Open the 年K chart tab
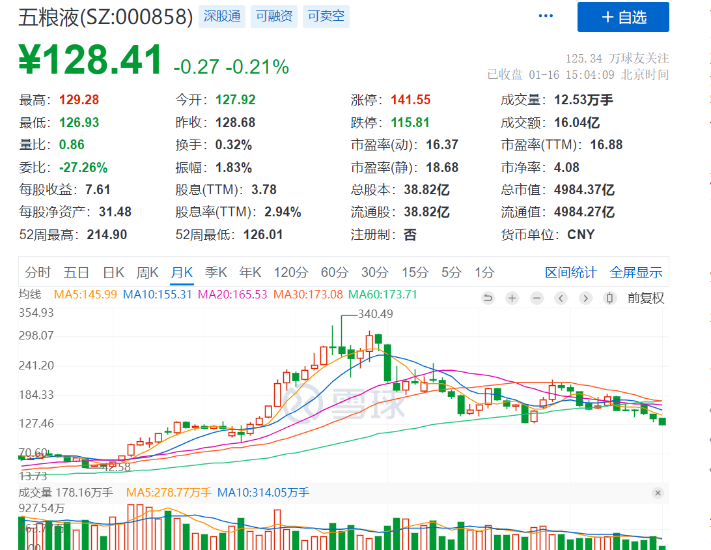Screen dimensions: 711x550 click(x=250, y=272)
